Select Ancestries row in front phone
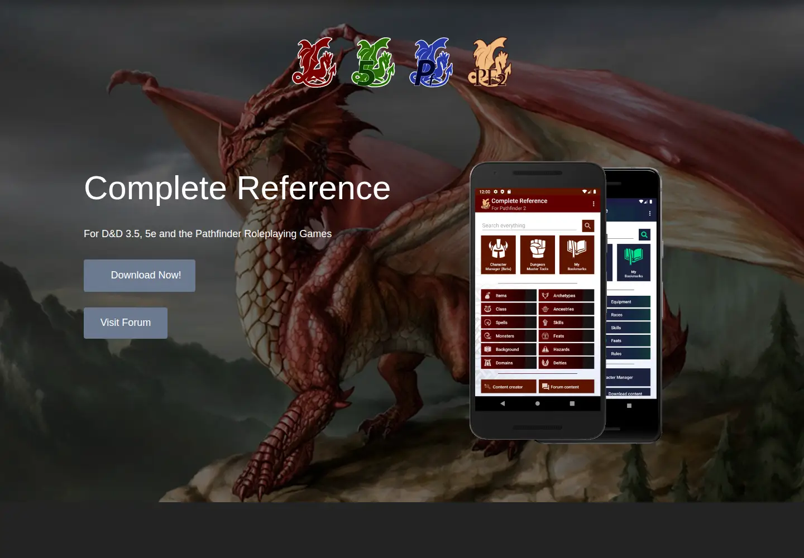Image resolution: width=804 pixels, height=558 pixels. (x=566, y=309)
